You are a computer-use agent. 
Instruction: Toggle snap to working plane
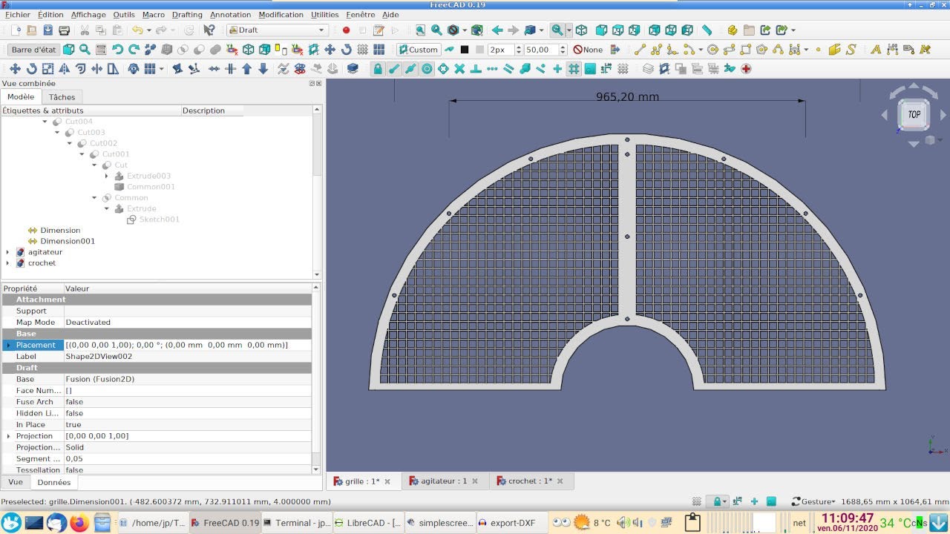[x=590, y=69]
